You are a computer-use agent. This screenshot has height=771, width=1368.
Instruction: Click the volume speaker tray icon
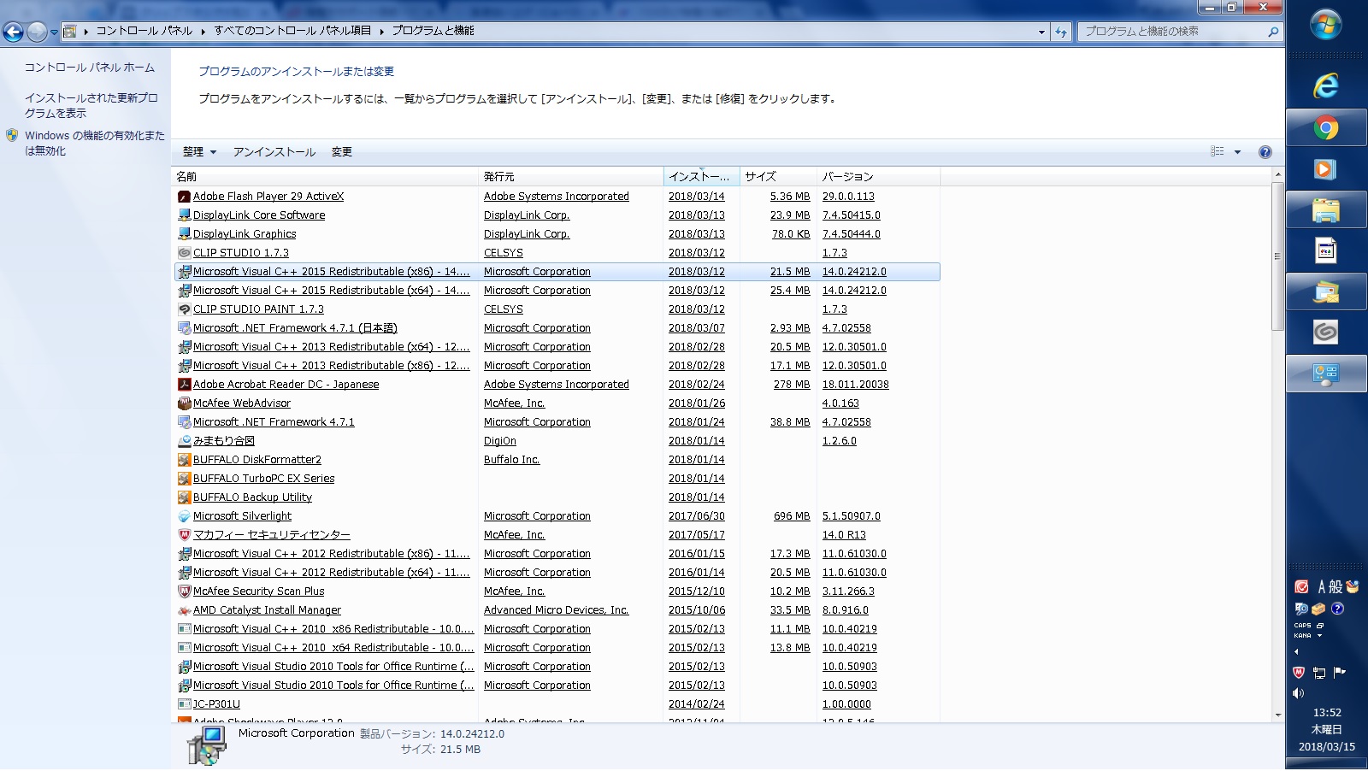[1299, 693]
